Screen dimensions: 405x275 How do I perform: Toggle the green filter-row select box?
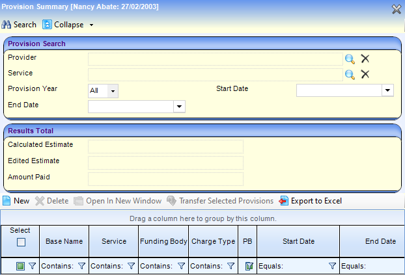coord(21,266)
